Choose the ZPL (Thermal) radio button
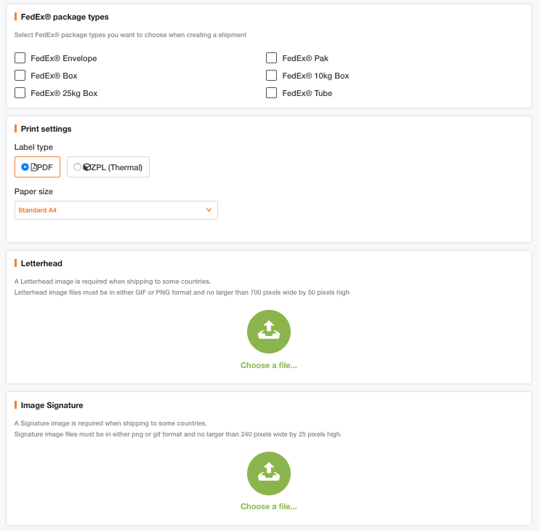Image resolution: width=540 pixels, height=531 pixels. coord(77,167)
